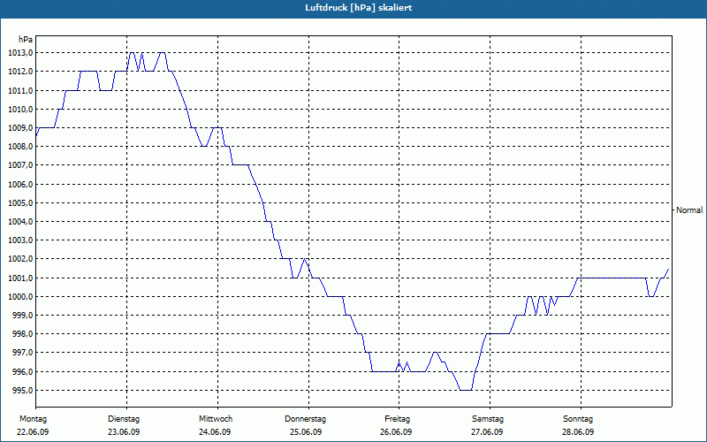Click the date 26.06.09
707x442 pixels.
(396, 432)
